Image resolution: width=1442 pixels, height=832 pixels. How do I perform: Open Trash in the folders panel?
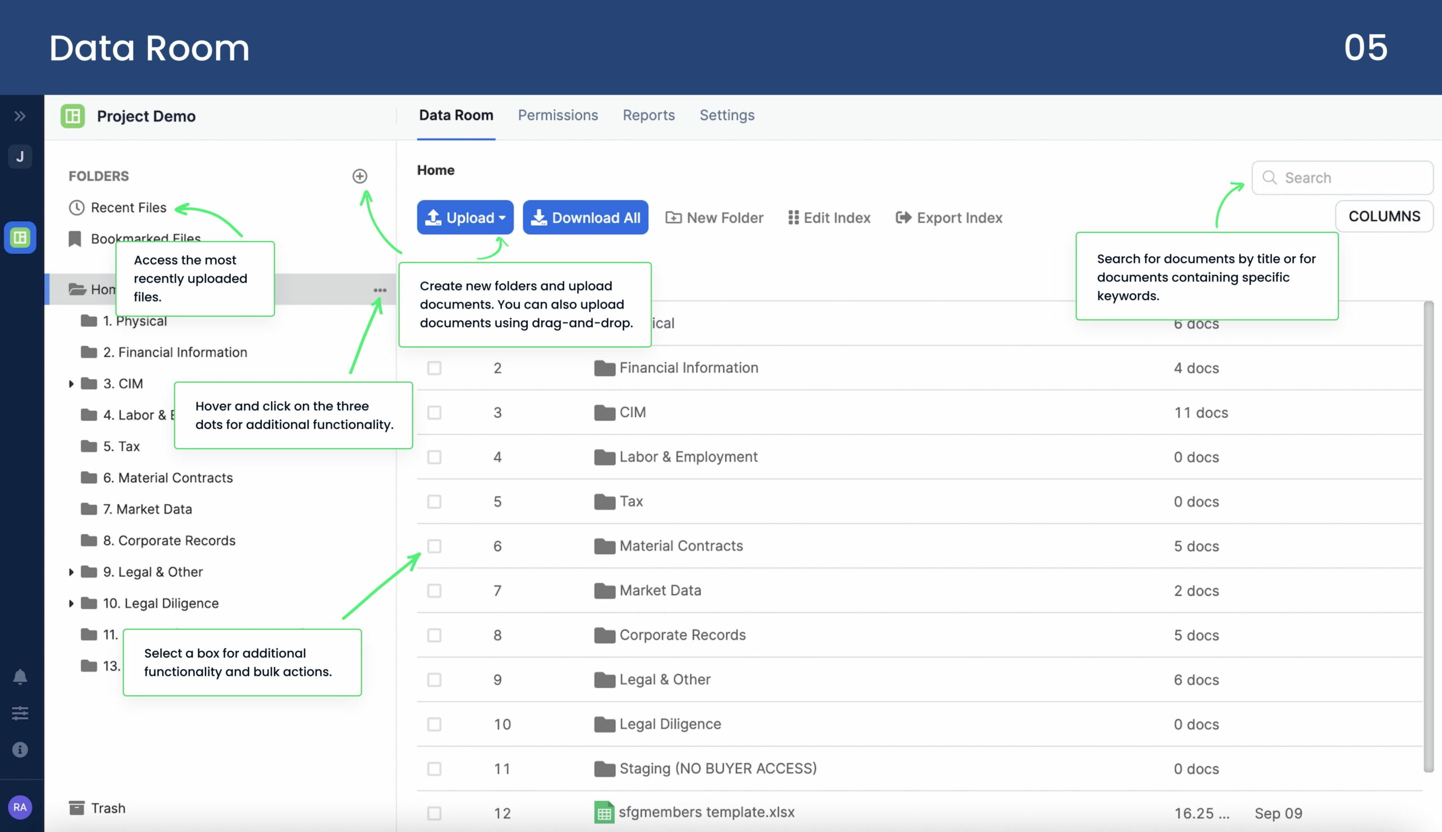click(108, 808)
